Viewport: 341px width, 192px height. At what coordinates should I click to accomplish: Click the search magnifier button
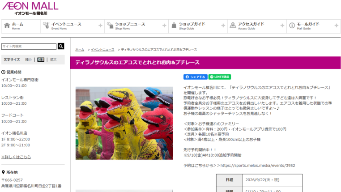61,46
